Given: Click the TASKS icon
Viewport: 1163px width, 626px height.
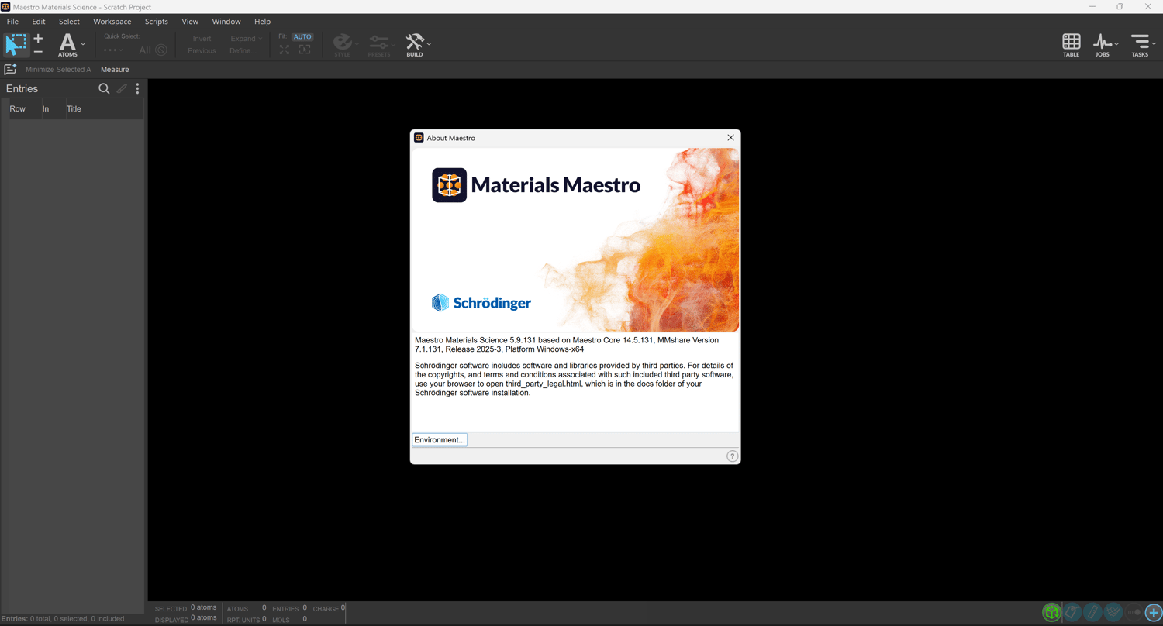Looking at the screenshot, I should click(x=1140, y=45).
